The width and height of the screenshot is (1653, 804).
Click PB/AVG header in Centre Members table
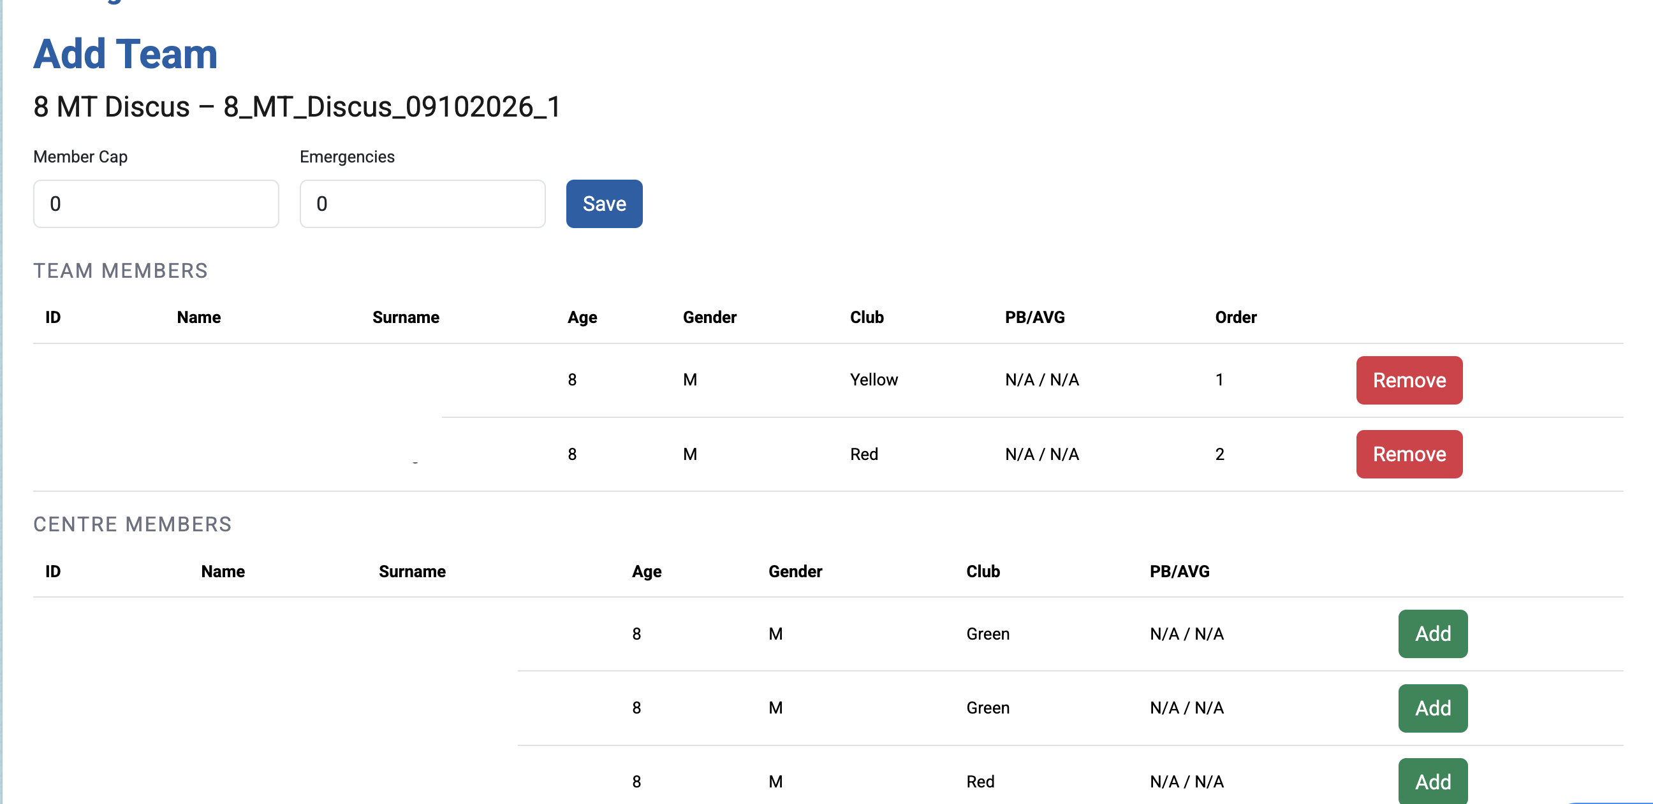[x=1179, y=571]
